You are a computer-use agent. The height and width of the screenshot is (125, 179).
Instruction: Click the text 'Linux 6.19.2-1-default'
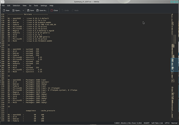(x=38, y=18)
